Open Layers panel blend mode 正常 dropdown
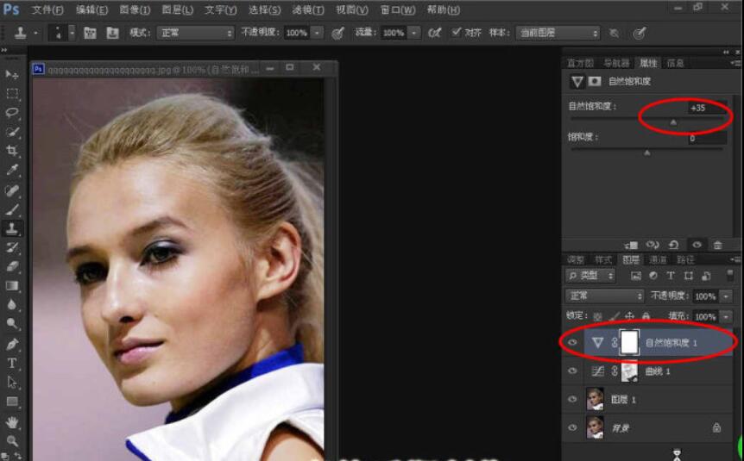This screenshot has width=744, height=461. click(x=604, y=296)
